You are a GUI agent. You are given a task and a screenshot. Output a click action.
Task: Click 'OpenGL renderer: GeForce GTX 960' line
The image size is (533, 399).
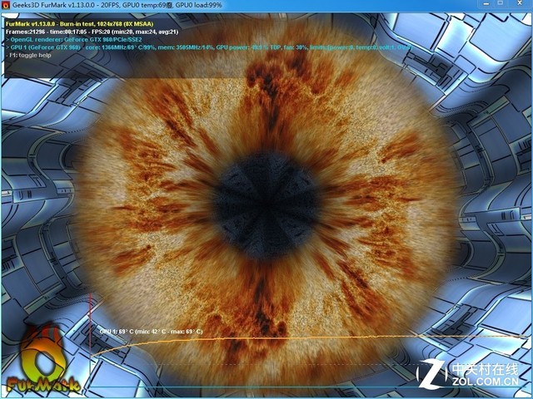(x=74, y=40)
